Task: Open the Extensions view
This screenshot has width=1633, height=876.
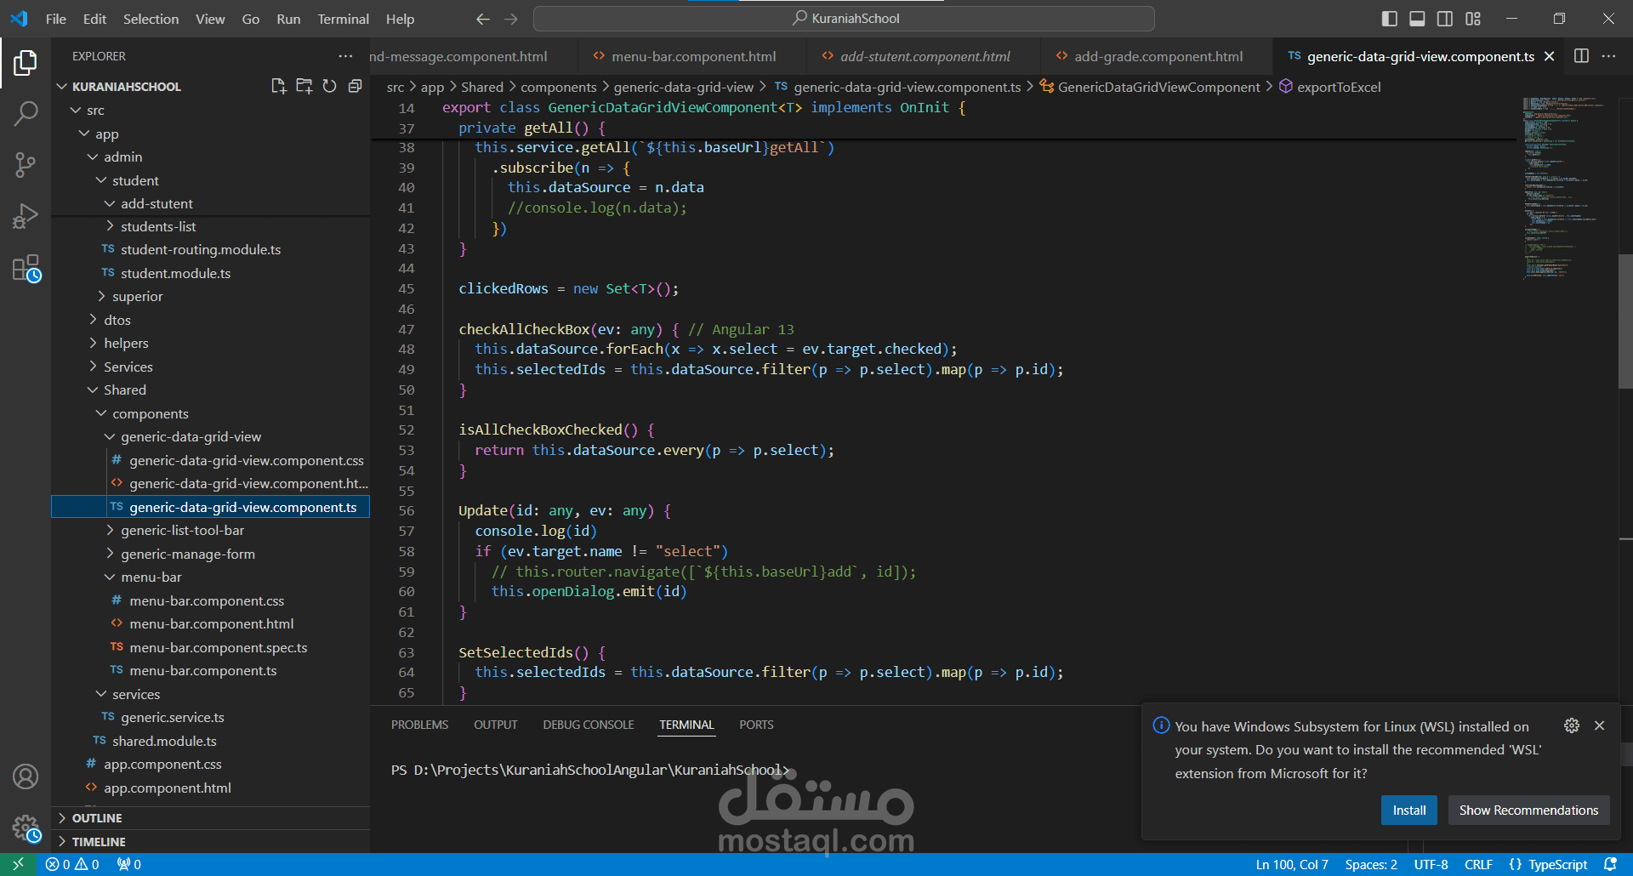Action: coord(26,268)
